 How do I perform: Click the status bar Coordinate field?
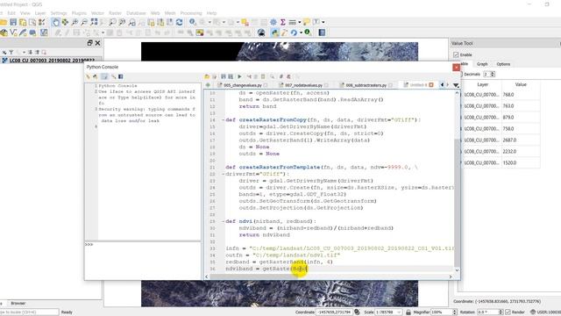pyautogui.click(x=334, y=312)
